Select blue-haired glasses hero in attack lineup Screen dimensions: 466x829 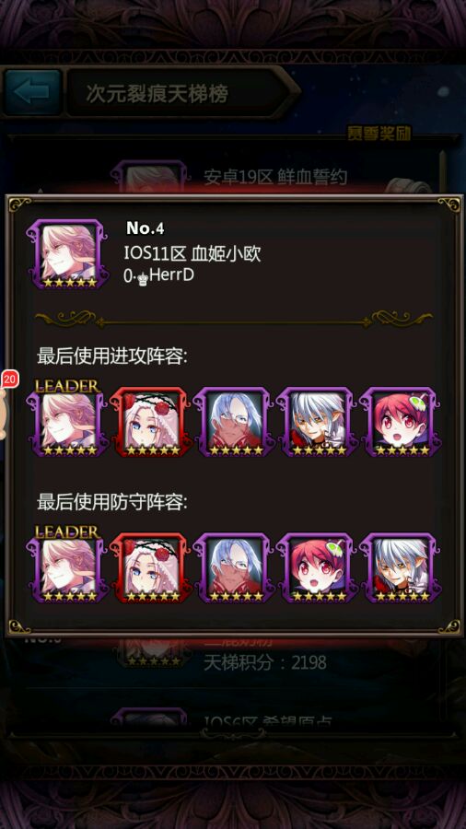click(x=234, y=421)
